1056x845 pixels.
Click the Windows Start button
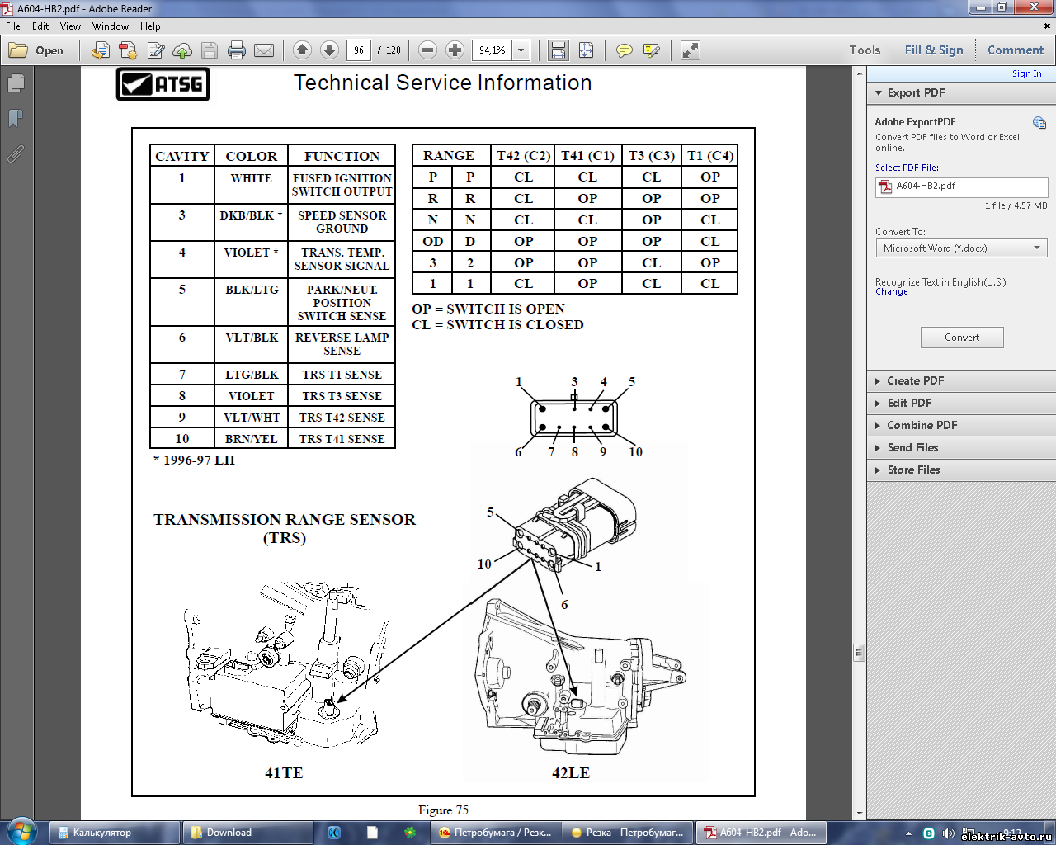coord(22,832)
